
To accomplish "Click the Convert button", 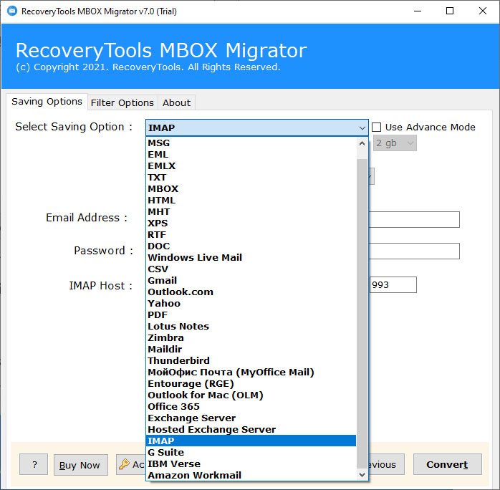I will pyautogui.click(x=447, y=464).
